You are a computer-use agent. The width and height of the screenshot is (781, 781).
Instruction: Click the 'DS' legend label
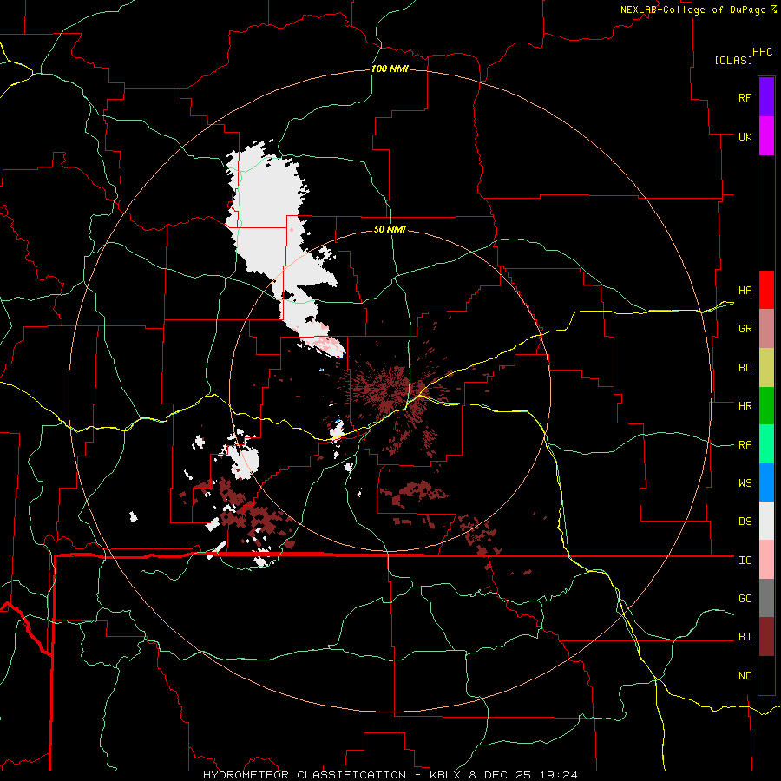pos(745,522)
